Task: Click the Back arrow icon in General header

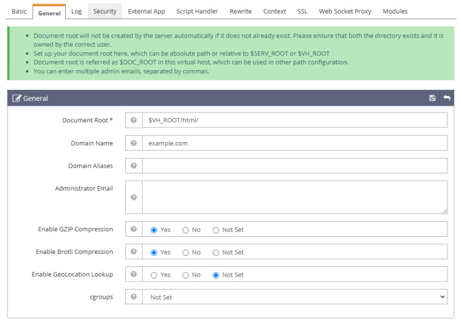Action: tap(446, 98)
